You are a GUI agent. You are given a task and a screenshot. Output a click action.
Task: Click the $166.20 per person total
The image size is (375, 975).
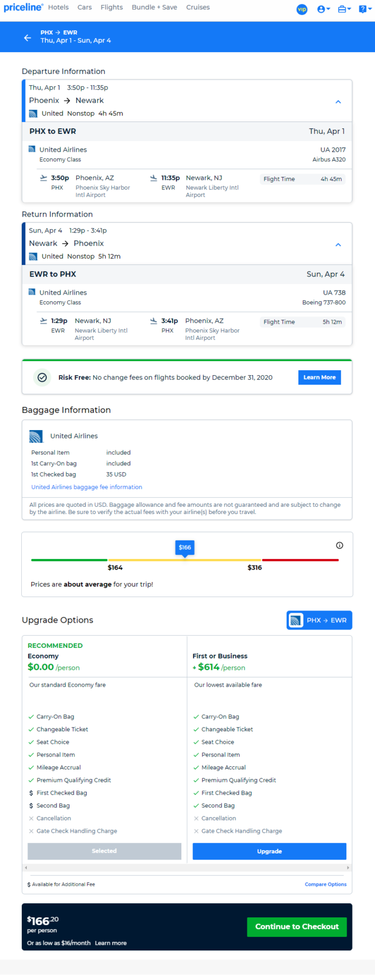(x=43, y=924)
